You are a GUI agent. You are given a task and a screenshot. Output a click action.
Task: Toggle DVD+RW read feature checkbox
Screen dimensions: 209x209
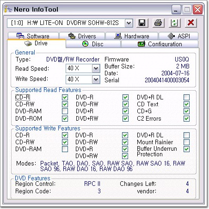(x=125, y=118)
